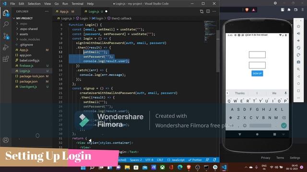Open the emulator extended controls (three dots)
This screenshot has width=307, height=172.
tap(298, 98)
